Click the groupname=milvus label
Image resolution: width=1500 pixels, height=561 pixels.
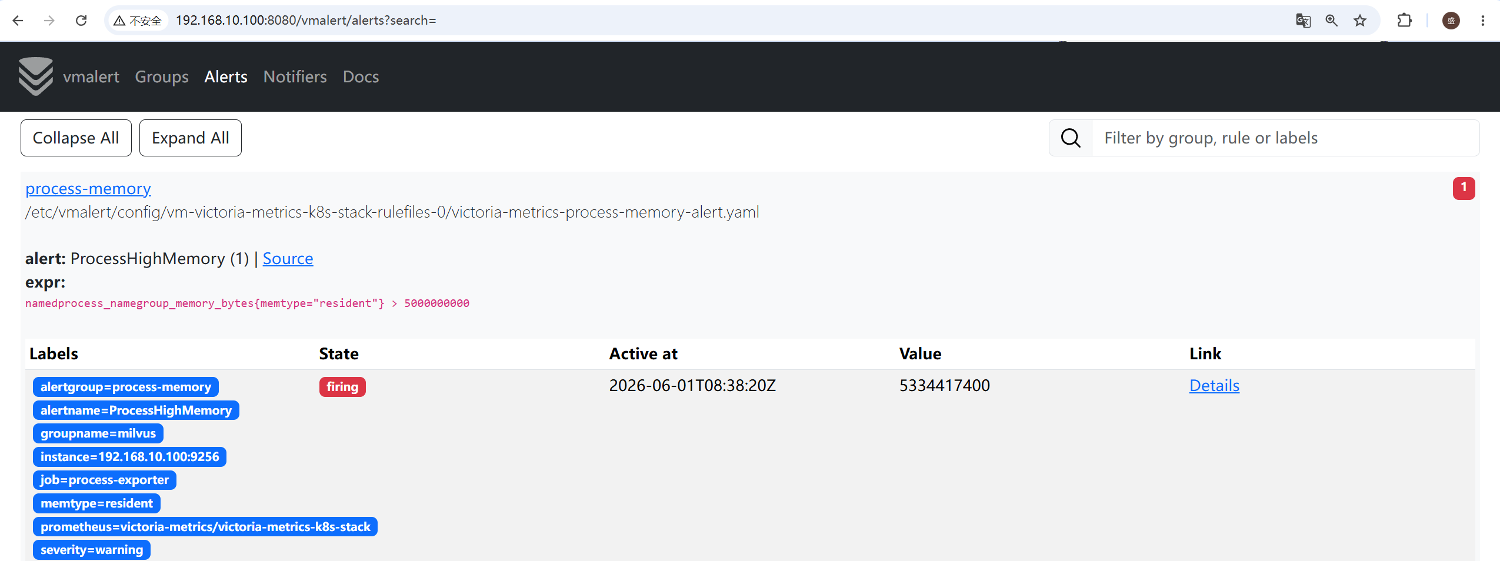point(98,433)
